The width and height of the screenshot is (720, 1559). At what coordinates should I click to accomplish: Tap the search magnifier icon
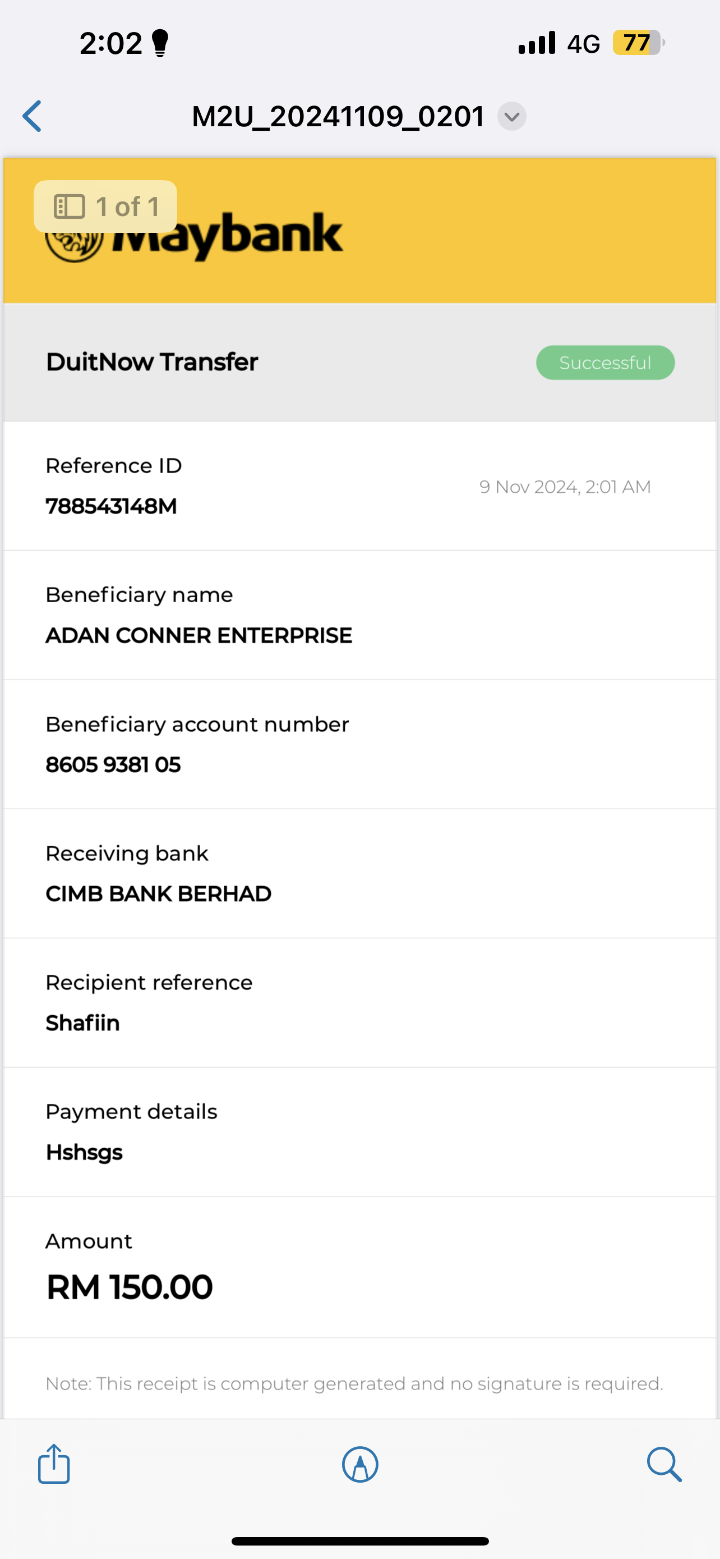664,1465
